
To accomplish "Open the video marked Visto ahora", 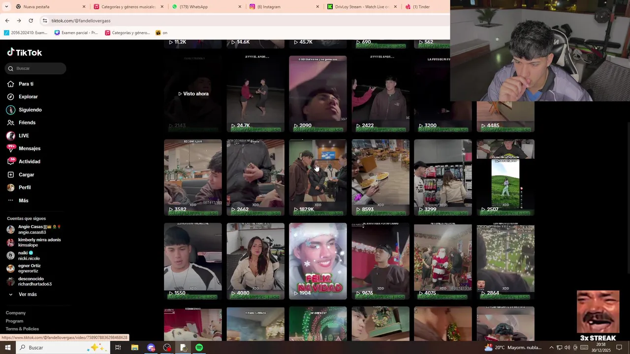I will (193, 94).
